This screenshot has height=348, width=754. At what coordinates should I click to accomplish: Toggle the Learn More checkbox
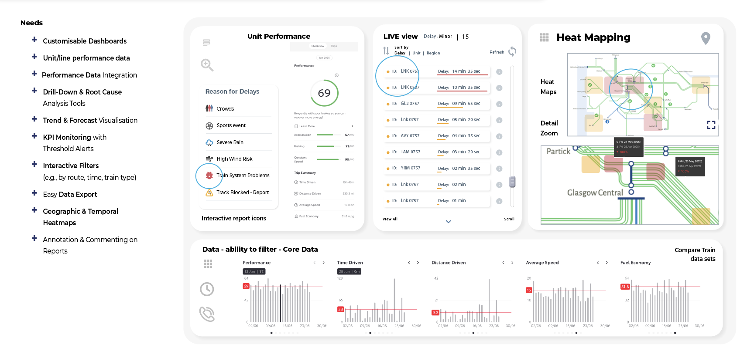click(x=296, y=126)
